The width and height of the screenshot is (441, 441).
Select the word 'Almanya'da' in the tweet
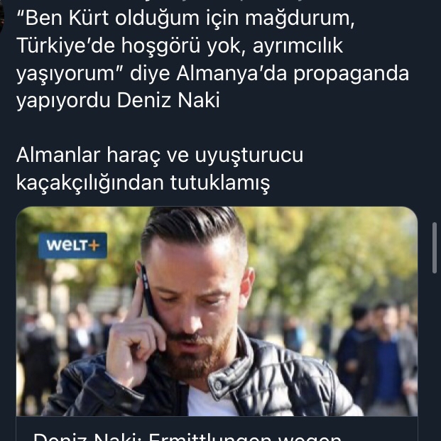click(232, 75)
